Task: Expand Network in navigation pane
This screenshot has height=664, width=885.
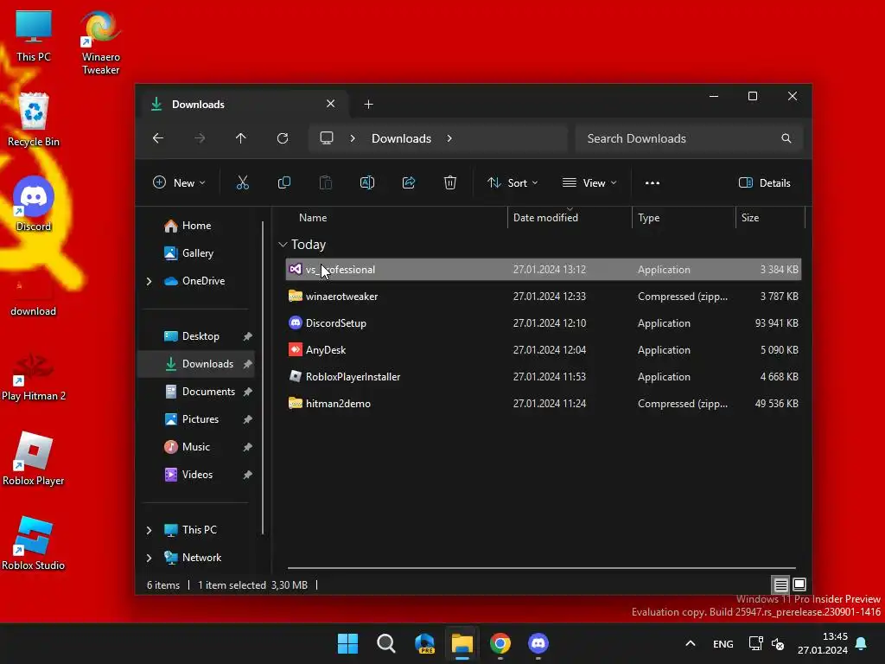Action: 149,558
